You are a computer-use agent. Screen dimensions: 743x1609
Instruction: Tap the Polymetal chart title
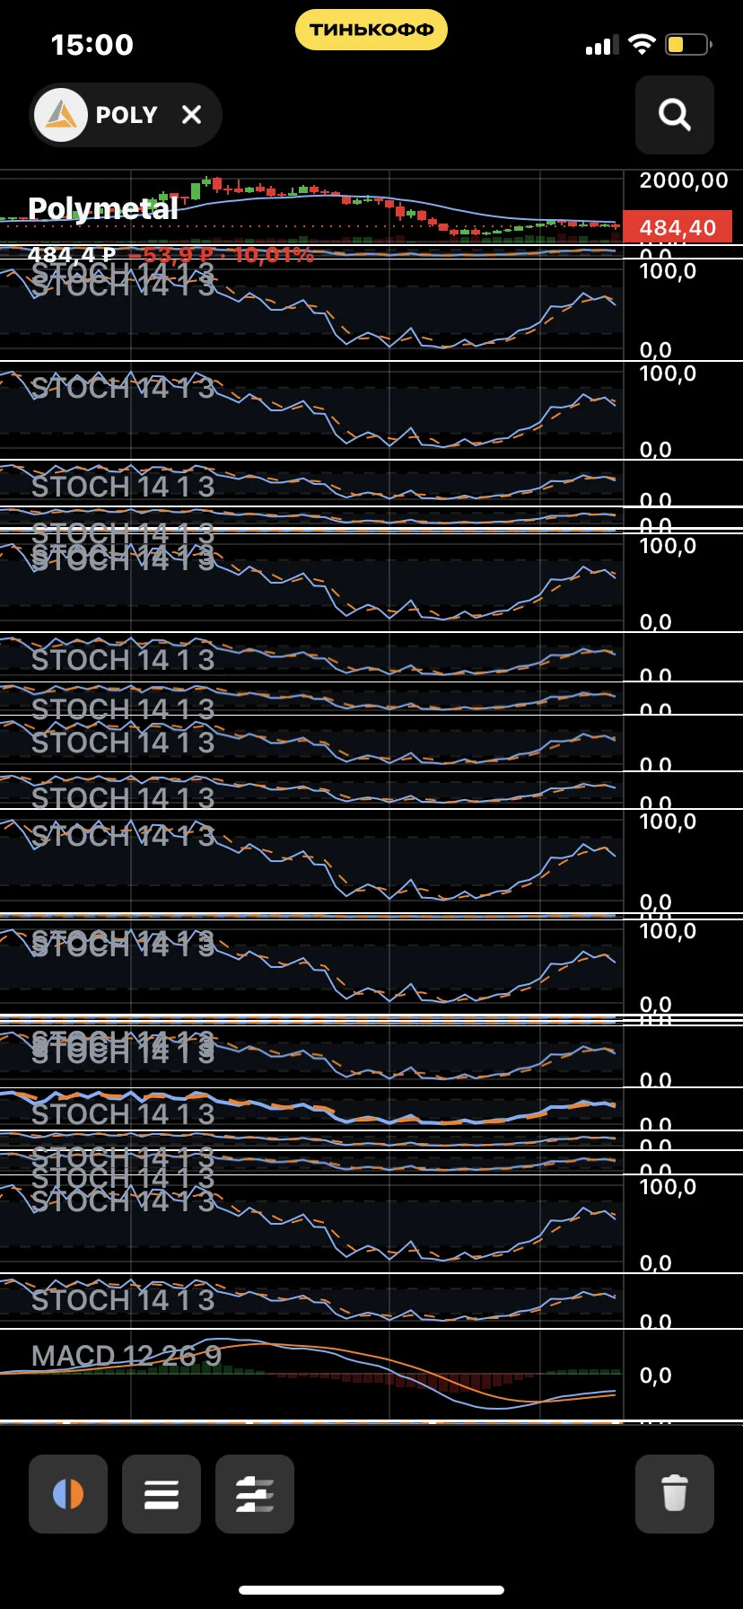(x=103, y=208)
